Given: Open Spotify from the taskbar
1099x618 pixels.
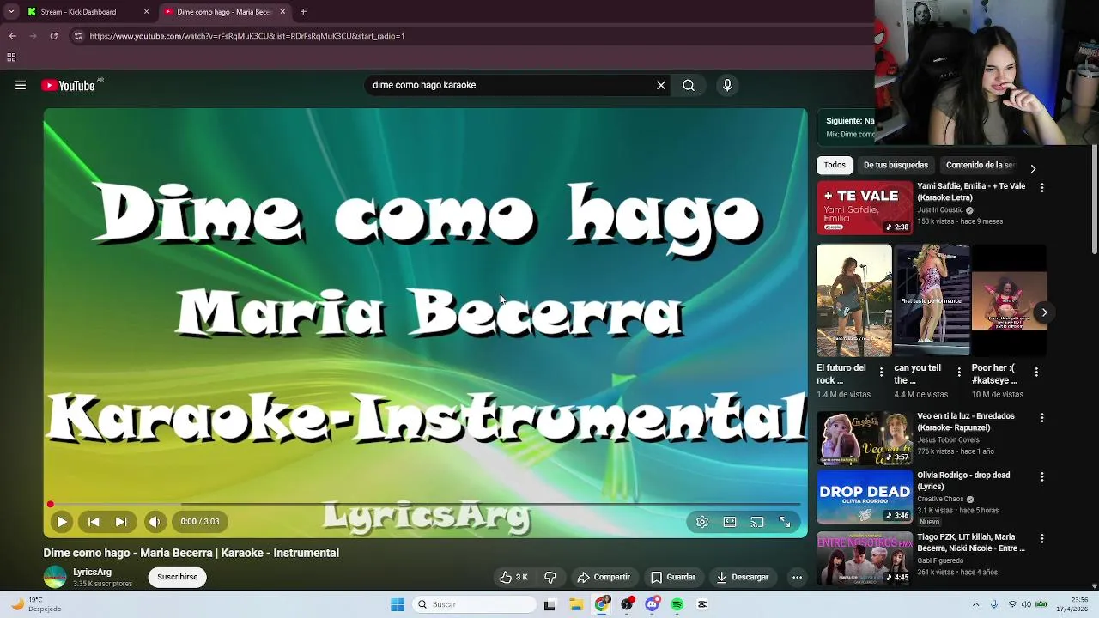Looking at the screenshot, I should [677, 604].
